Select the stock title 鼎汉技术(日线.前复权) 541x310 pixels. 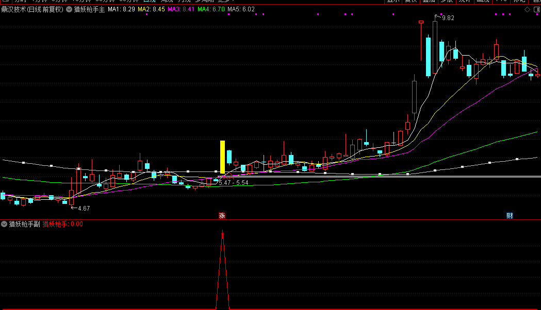[x=32, y=9]
